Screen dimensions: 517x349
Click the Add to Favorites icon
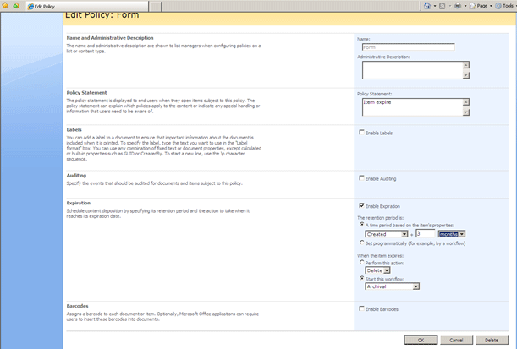16,6
